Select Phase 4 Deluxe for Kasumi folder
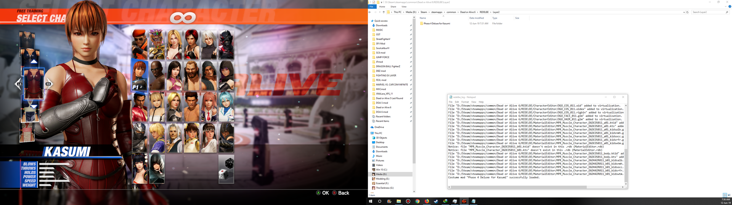 tap(437, 24)
